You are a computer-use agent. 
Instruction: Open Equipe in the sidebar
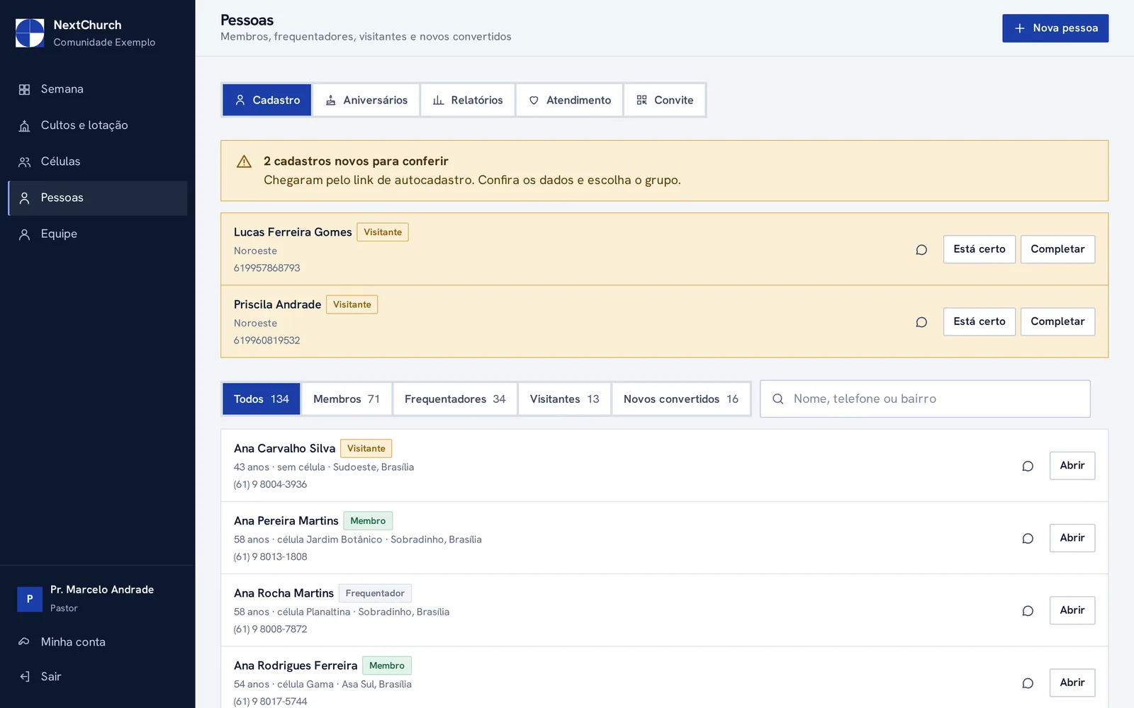98,234
